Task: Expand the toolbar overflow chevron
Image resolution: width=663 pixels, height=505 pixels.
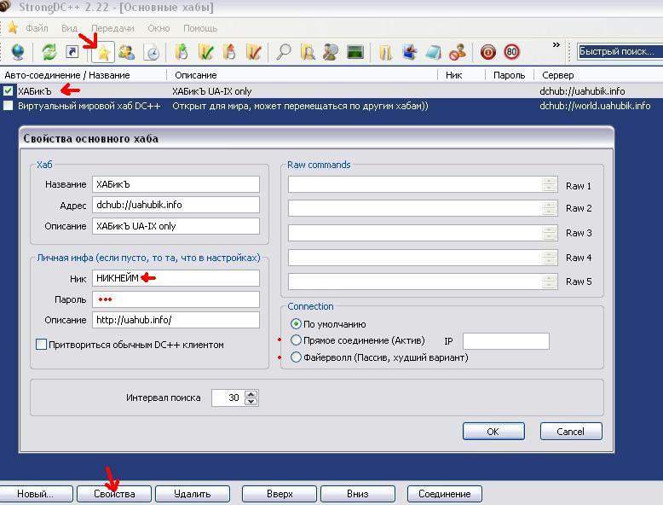Action: pos(556,46)
